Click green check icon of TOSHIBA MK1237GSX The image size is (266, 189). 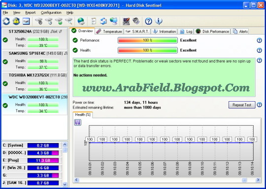tap(5, 83)
